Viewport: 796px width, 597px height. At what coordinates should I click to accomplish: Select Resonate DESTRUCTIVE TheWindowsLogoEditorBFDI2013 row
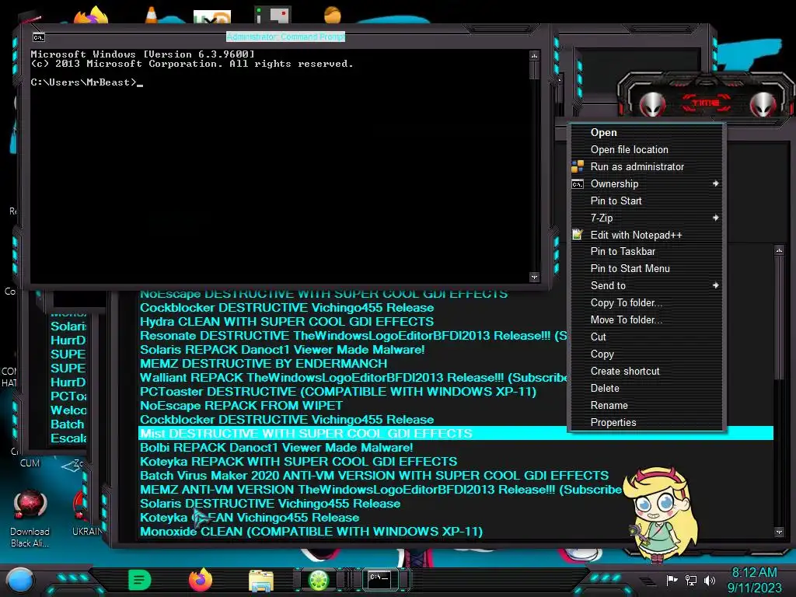coord(354,336)
